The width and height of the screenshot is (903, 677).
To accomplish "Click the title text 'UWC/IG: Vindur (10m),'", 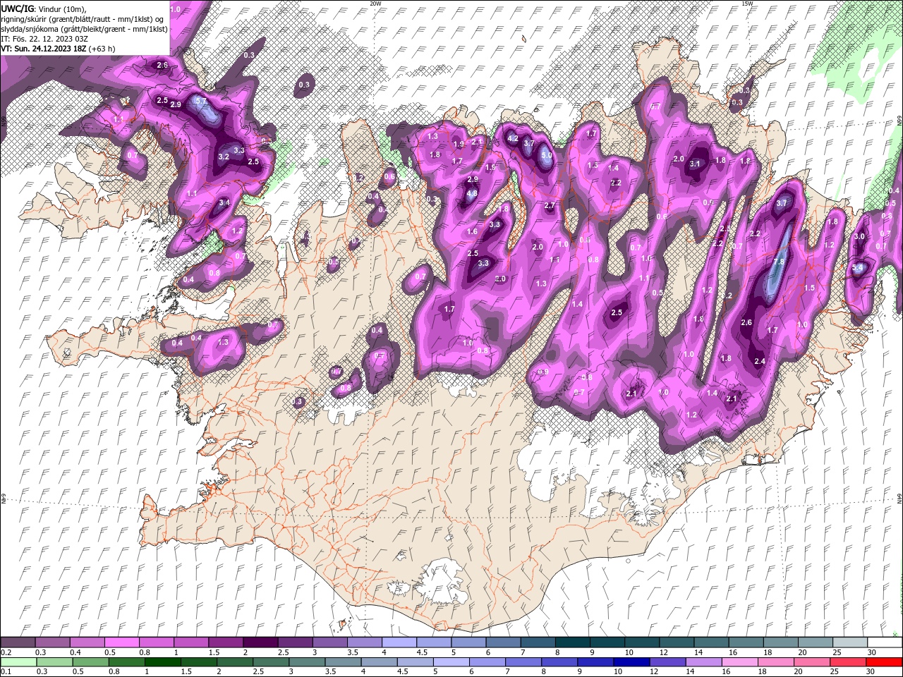I will click(x=42, y=8).
